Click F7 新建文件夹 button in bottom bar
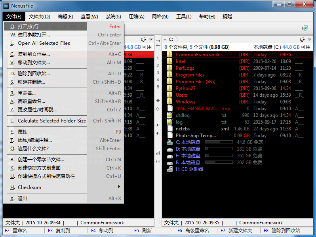The height and width of the screenshot is (237, 316). click(236, 230)
